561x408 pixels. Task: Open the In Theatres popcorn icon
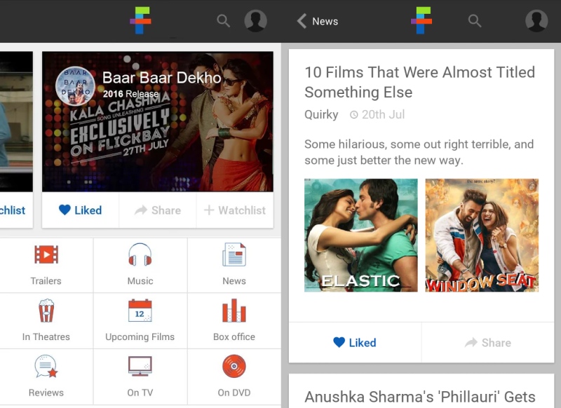point(46,311)
